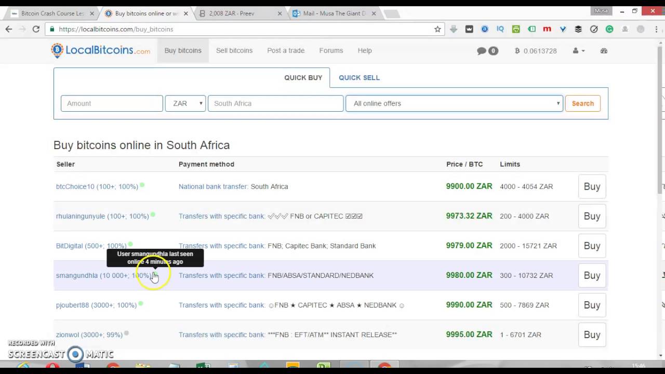Click the black crown extension icon
This screenshot has width=665, height=374.
[469, 29]
